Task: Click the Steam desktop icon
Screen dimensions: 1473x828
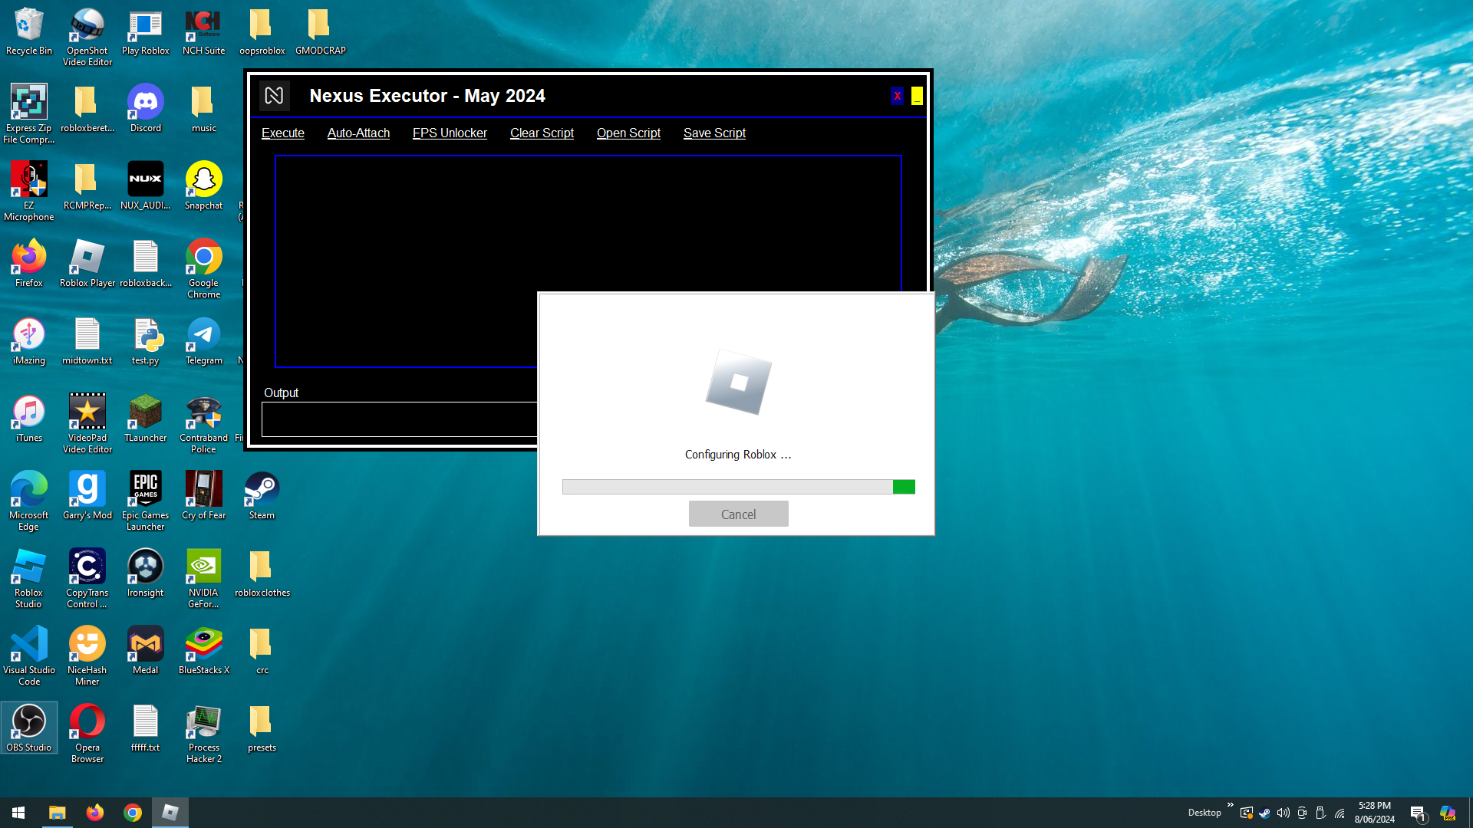Action: tap(262, 490)
